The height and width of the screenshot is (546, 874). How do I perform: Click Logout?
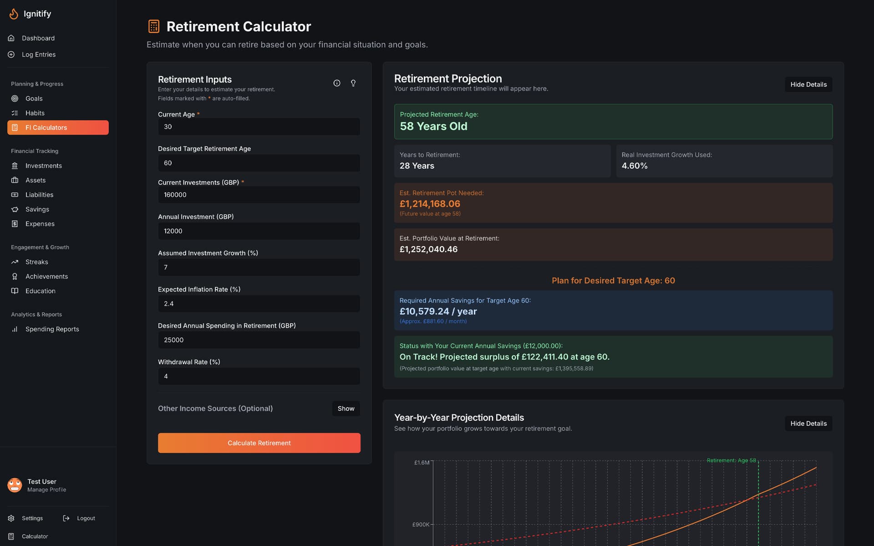(86, 518)
